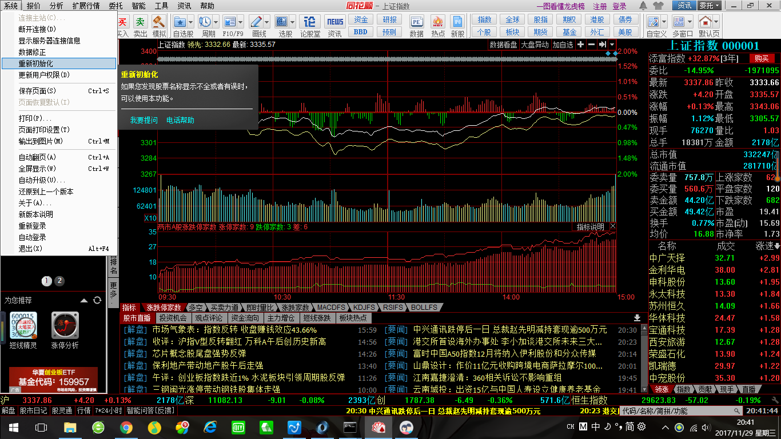Viewport: 781px width, 439px height.
Task: Switch to the KDJFS indicator tab
Action: (x=364, y=308)
